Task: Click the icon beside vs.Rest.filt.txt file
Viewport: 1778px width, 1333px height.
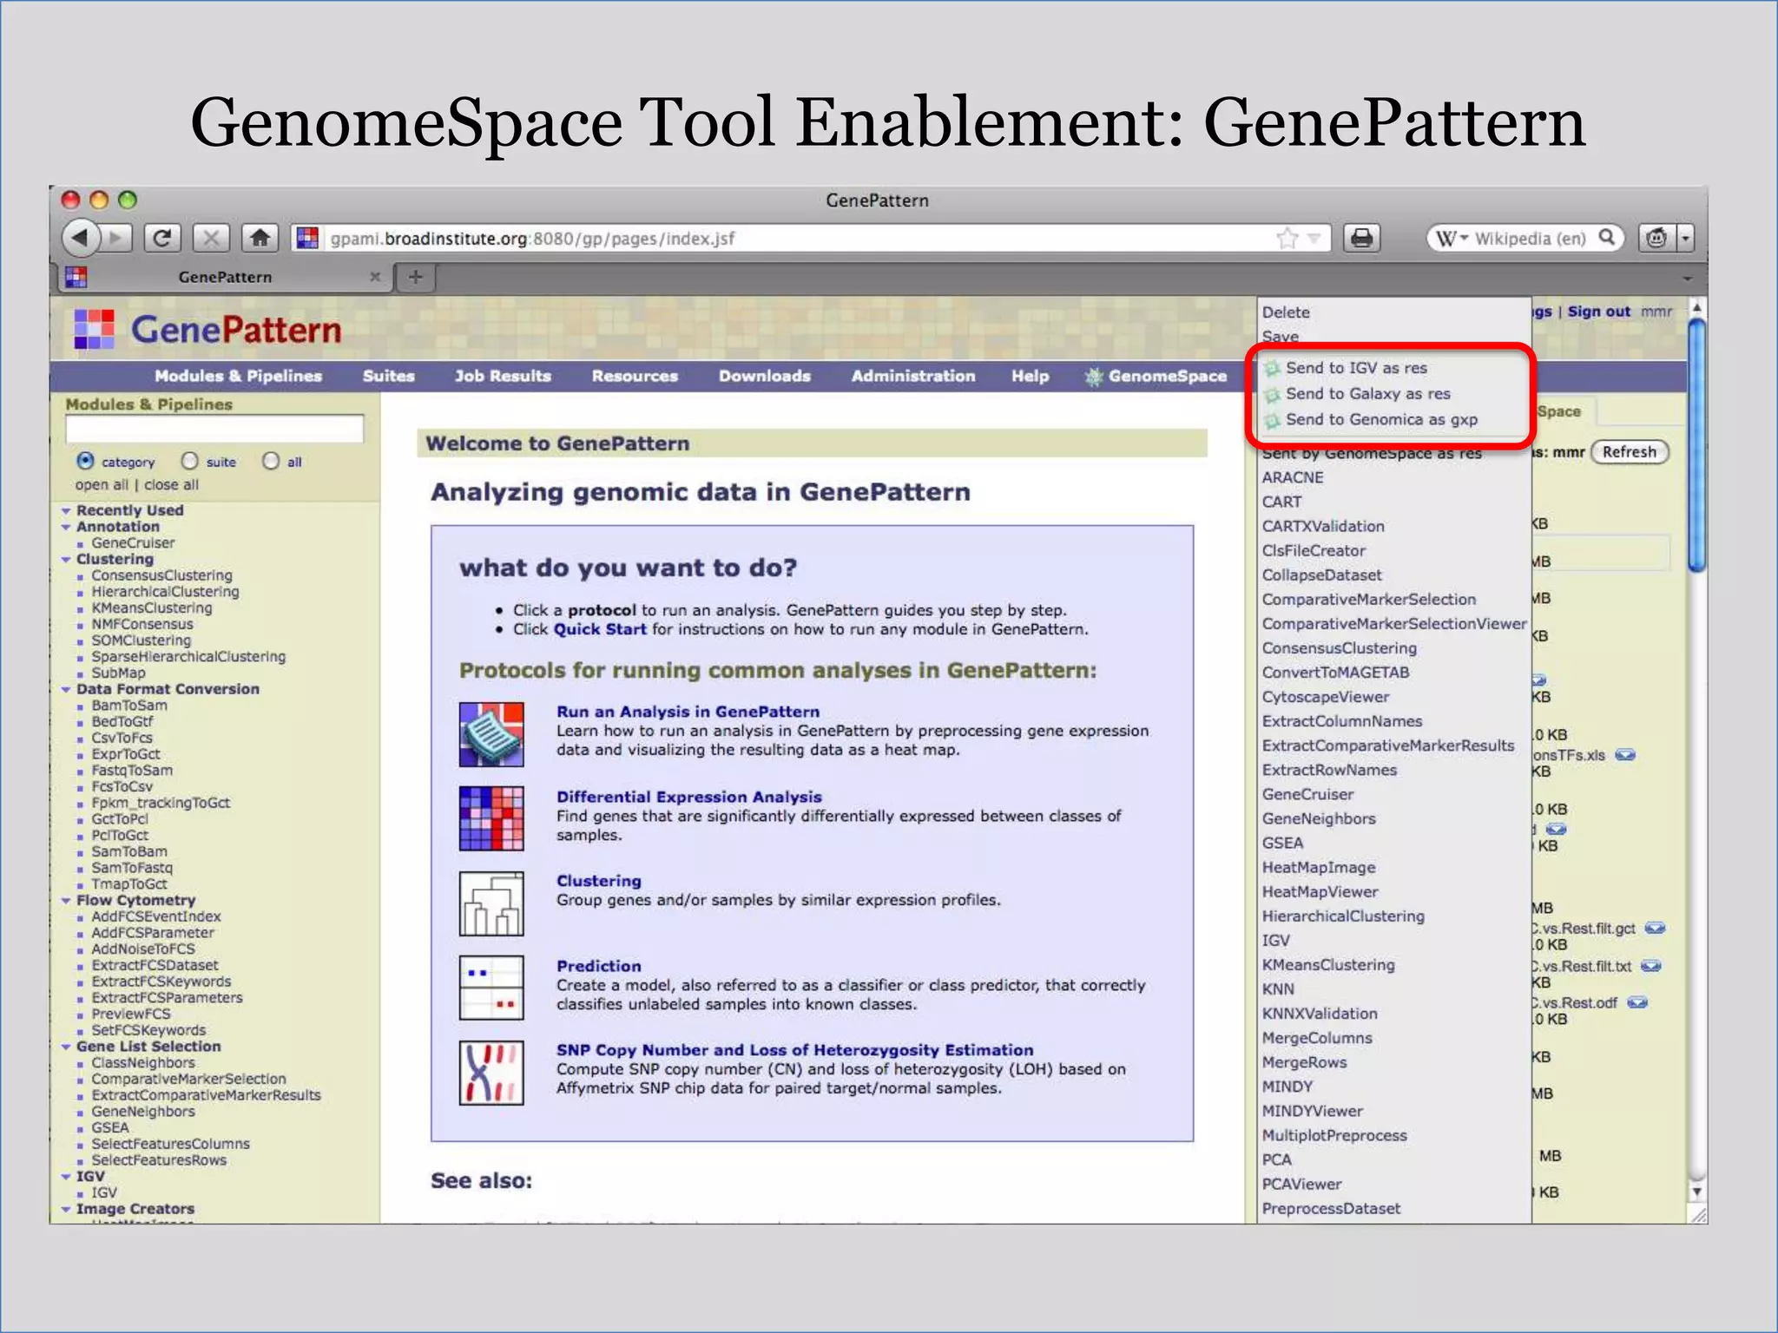Action: (1651, 966)
